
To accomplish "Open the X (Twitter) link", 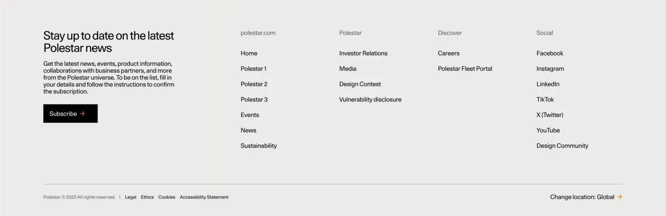I will (549, 115).
